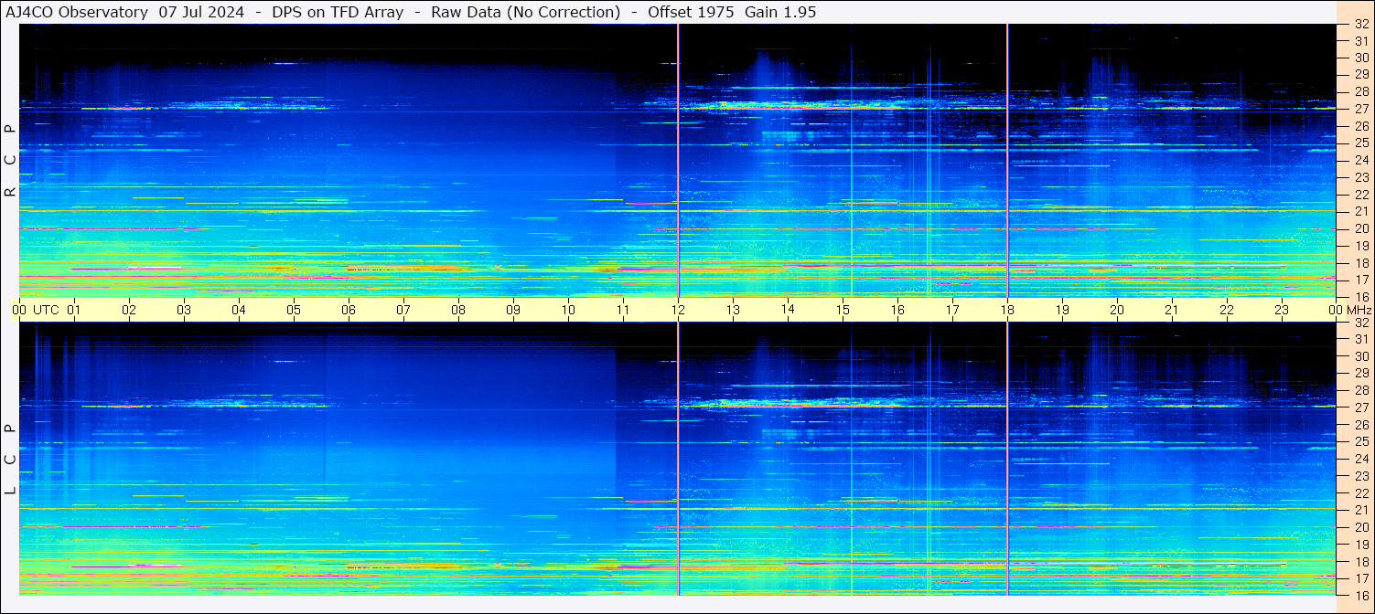
Task: Click the 29 frequency label beside LCP panel
Action: coord(1360,374)
